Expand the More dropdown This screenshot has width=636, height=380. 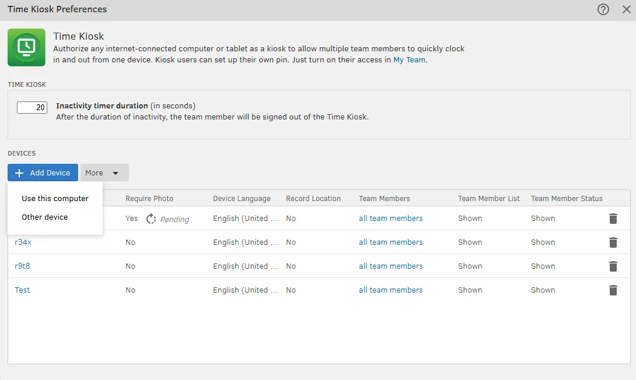[x=104, y=173]
